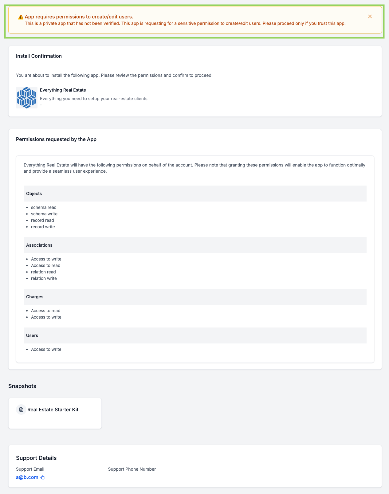This screenshot has height=494, width=389.
Task: Click the record write permission entry
Action: coord(43,227)
